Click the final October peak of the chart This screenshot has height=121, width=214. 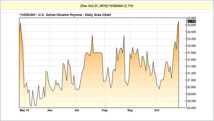[179, 21]
